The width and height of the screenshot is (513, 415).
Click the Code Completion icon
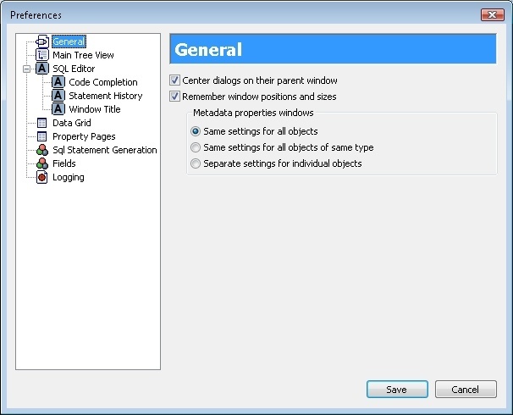click(58, 82)
